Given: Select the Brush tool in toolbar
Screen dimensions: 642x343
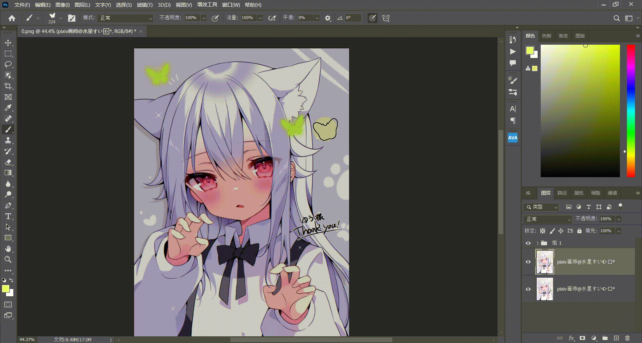Looking at the screenshot, I should tap(8, 129).
